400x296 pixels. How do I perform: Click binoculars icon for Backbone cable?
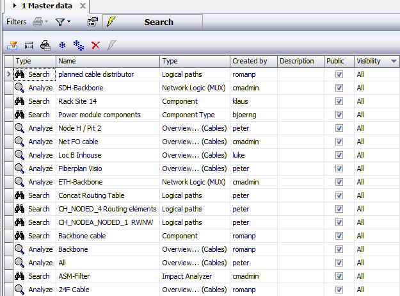point(19,236)
